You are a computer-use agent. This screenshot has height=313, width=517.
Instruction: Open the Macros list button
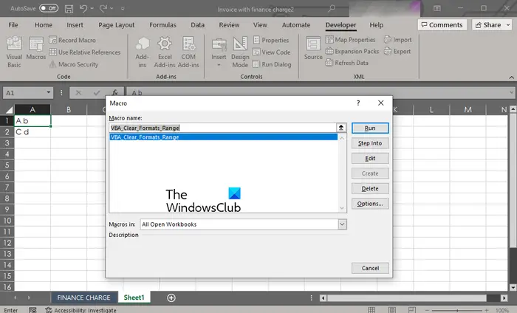[x=36, y=49]
